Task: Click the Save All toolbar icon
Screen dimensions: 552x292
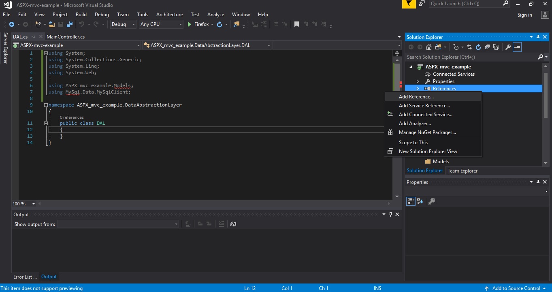Action: (70, 24)
